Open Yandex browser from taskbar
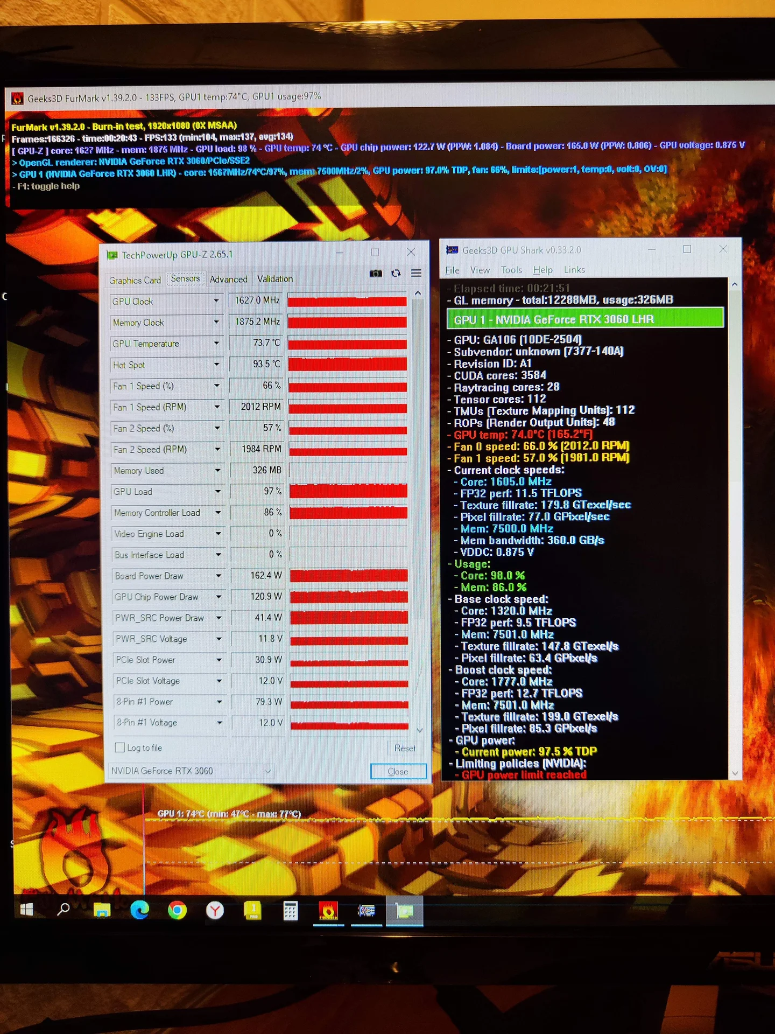This screenshot has height=1034, width=775. (x=215, y=911)
